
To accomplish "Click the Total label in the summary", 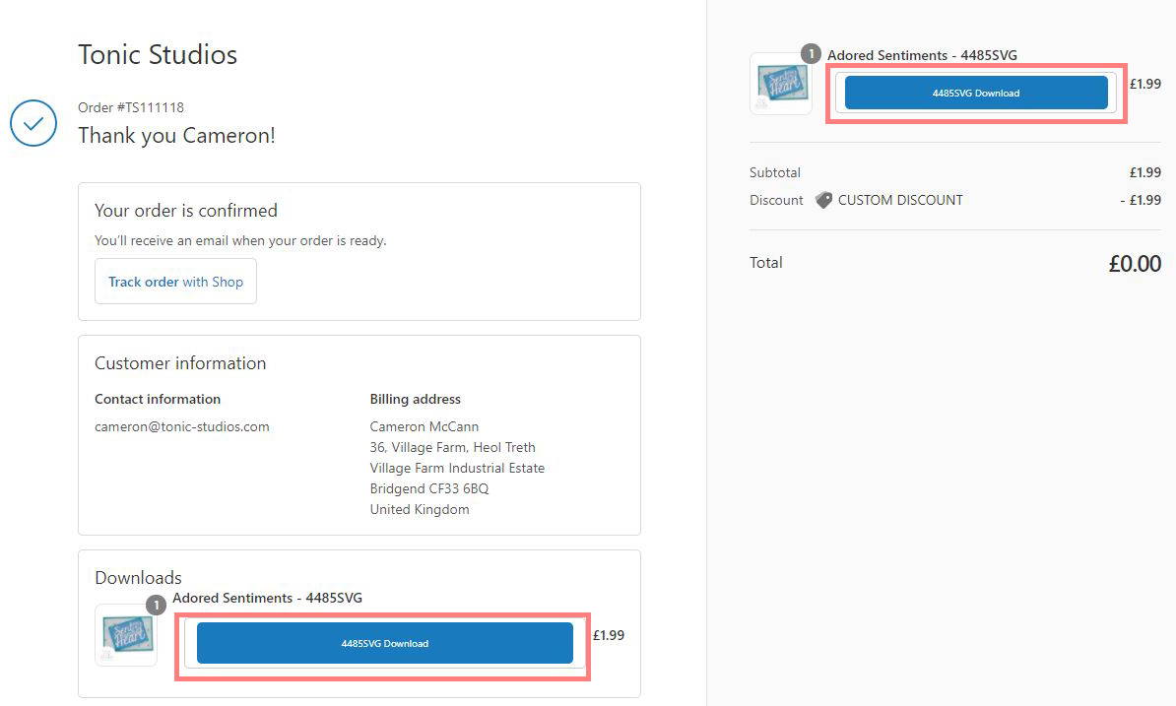I will [x=765, y=263].
